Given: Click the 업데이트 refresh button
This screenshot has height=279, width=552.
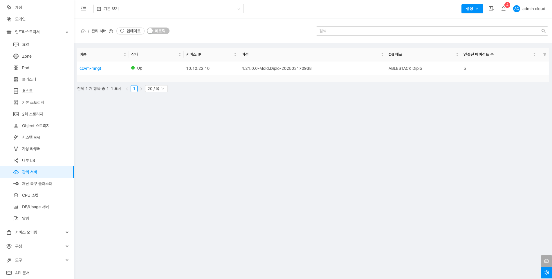Looking at the screenshot, I should [x=130, y=31].
